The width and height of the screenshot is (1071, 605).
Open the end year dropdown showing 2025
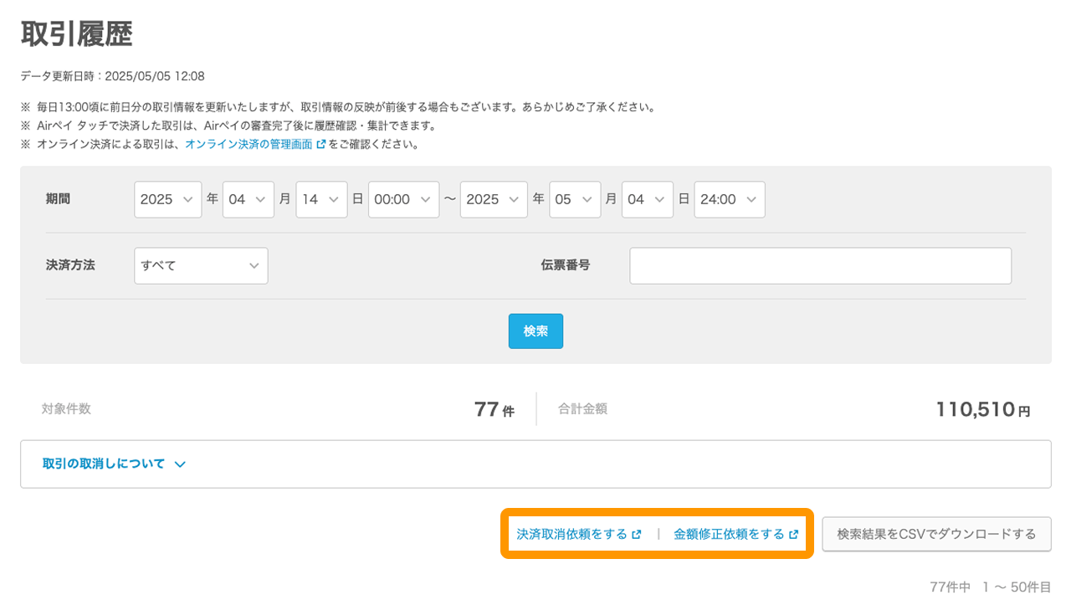point(494,199)
